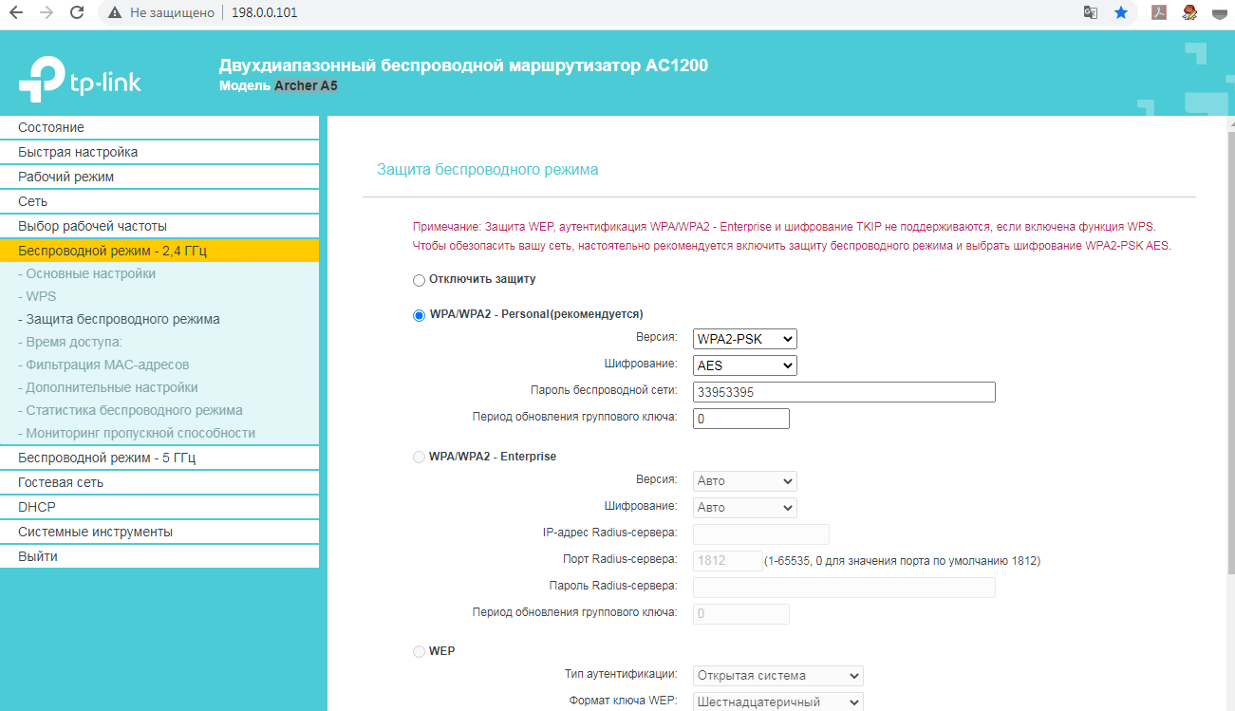1235x711 pixels.
Task: Open 'Выбор рабочей частоты' menu item
Action: [159, 226]
